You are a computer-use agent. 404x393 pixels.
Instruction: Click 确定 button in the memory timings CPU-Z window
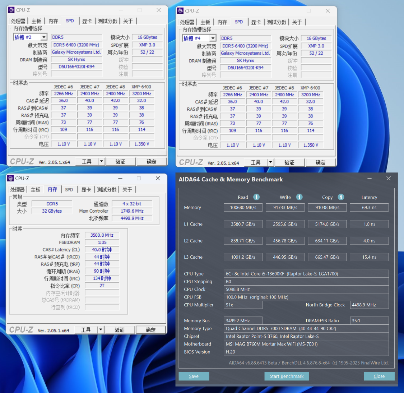(x=151, y=330)
